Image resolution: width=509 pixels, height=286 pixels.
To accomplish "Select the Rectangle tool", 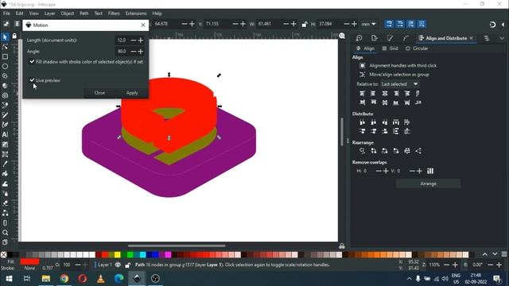I will (5, 56).
